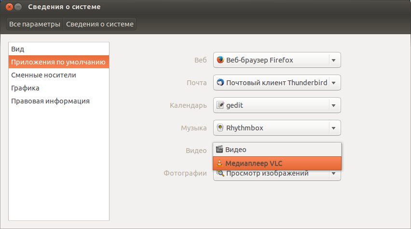This screenshot has width=411, height=229.
Task: Click the VLC cone icon
Action: [x=219, y=164]
